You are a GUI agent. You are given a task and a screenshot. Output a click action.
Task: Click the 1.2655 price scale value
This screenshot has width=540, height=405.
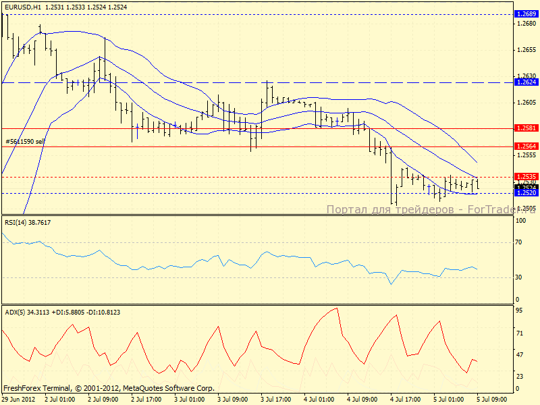pyautogui.click(x=526, y=50)
